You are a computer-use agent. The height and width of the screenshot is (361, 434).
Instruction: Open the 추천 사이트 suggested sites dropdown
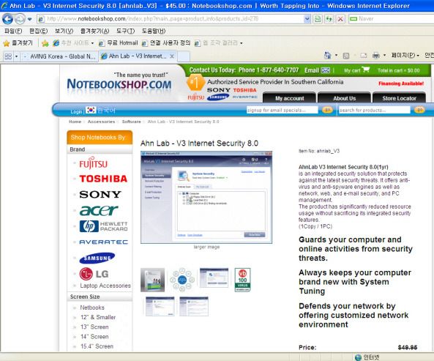coord(73,43)
